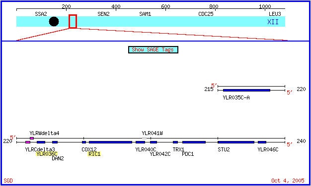
Task: Select the YLR035C-A blue gene bar
Action: (x=246, y=90)
